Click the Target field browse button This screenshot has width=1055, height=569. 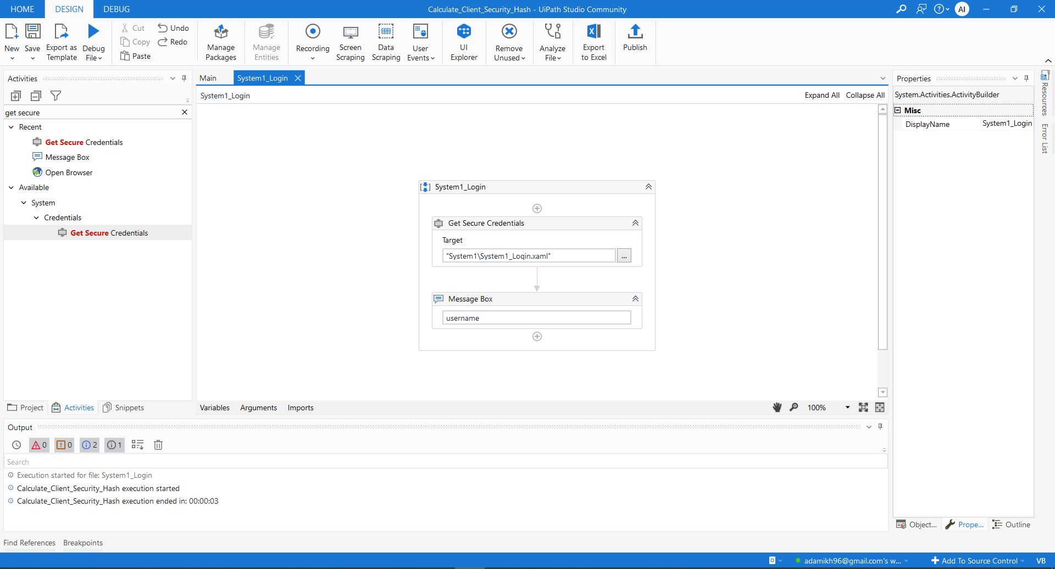tap(624, 256)
